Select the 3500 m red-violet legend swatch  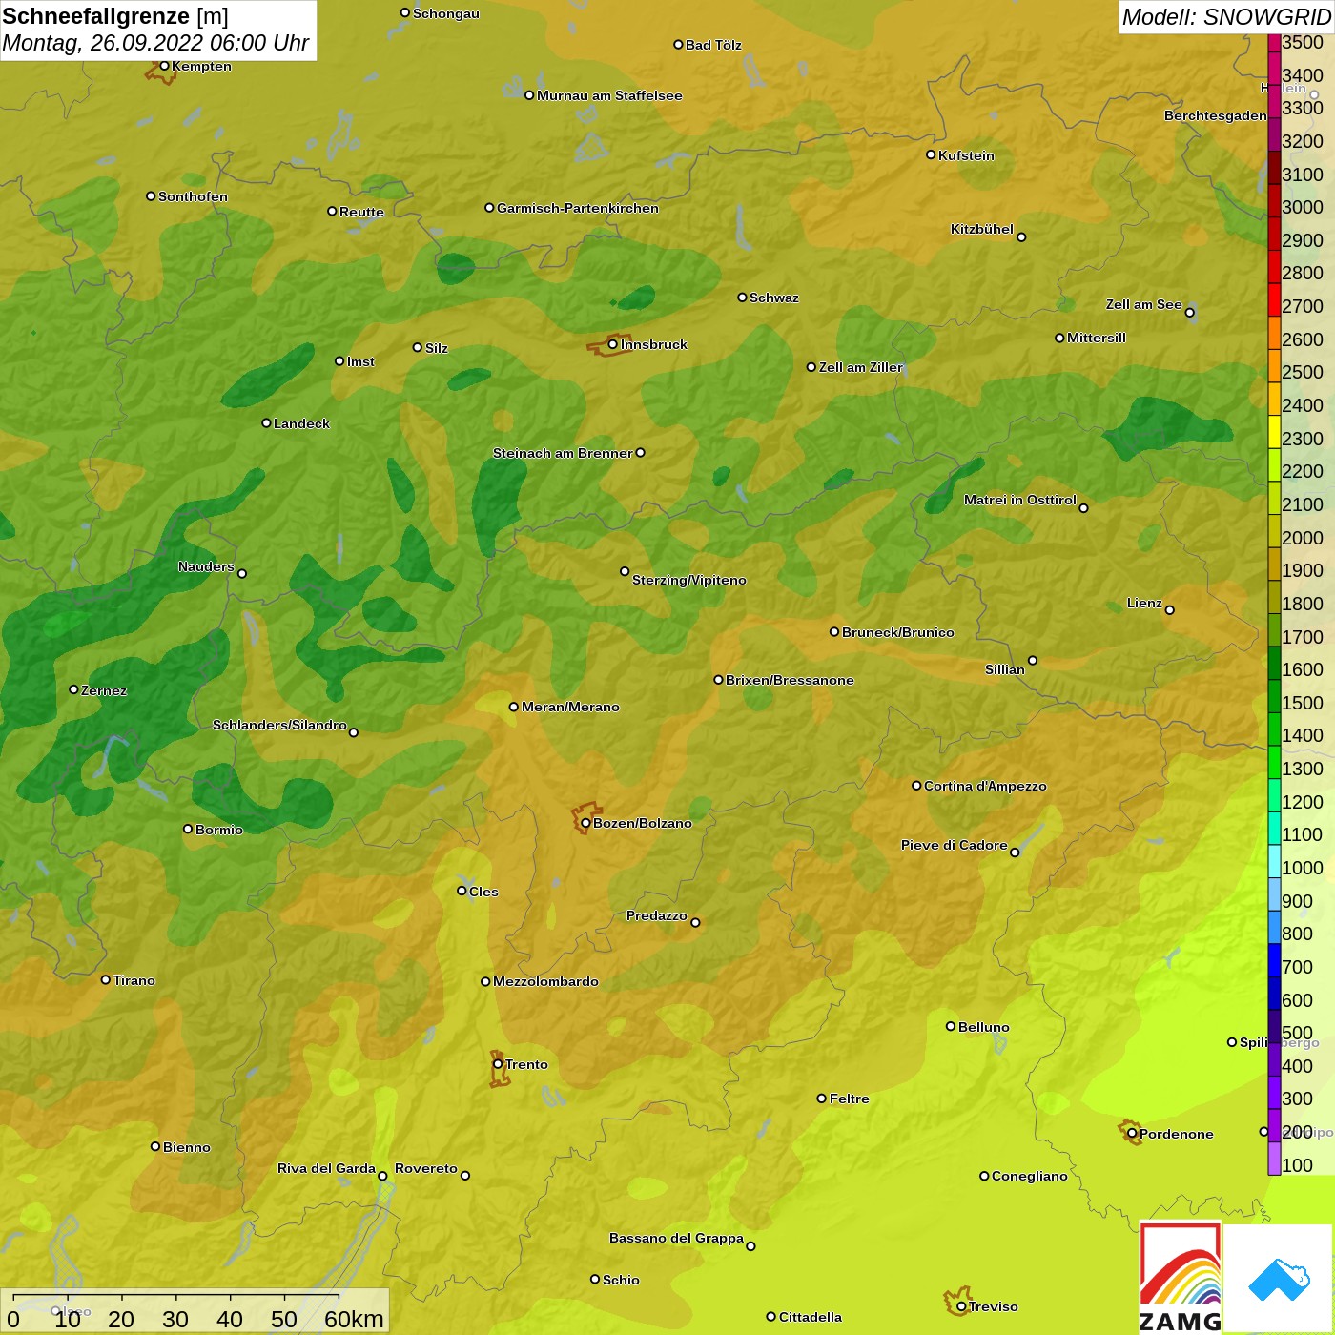pos(1274,42)
